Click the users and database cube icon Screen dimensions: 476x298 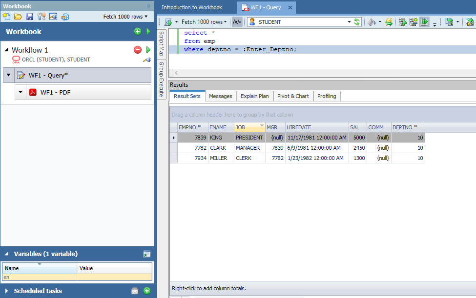64,17
